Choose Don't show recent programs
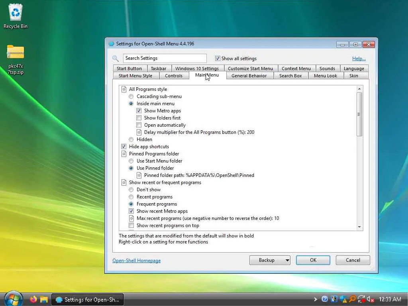Screen dimensions: 408x306 point(131,190)
